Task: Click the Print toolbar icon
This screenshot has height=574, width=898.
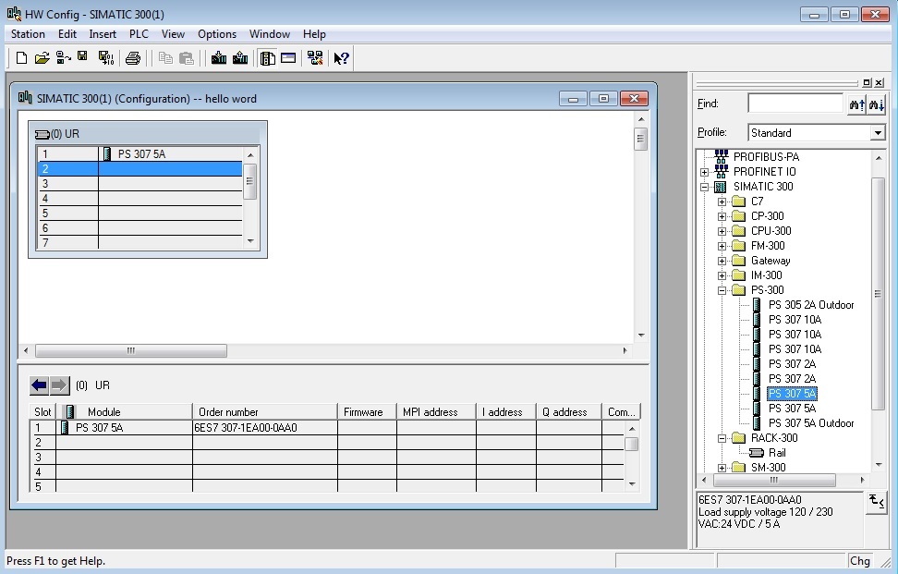Action: [133, 58]
